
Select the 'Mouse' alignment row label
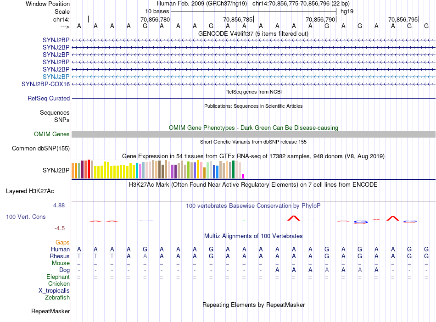61,263
